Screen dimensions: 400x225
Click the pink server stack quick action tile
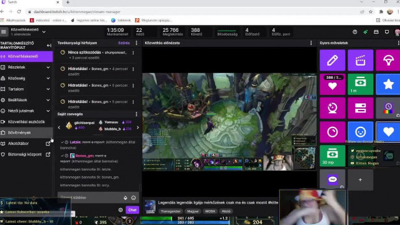tap(360, 108)
